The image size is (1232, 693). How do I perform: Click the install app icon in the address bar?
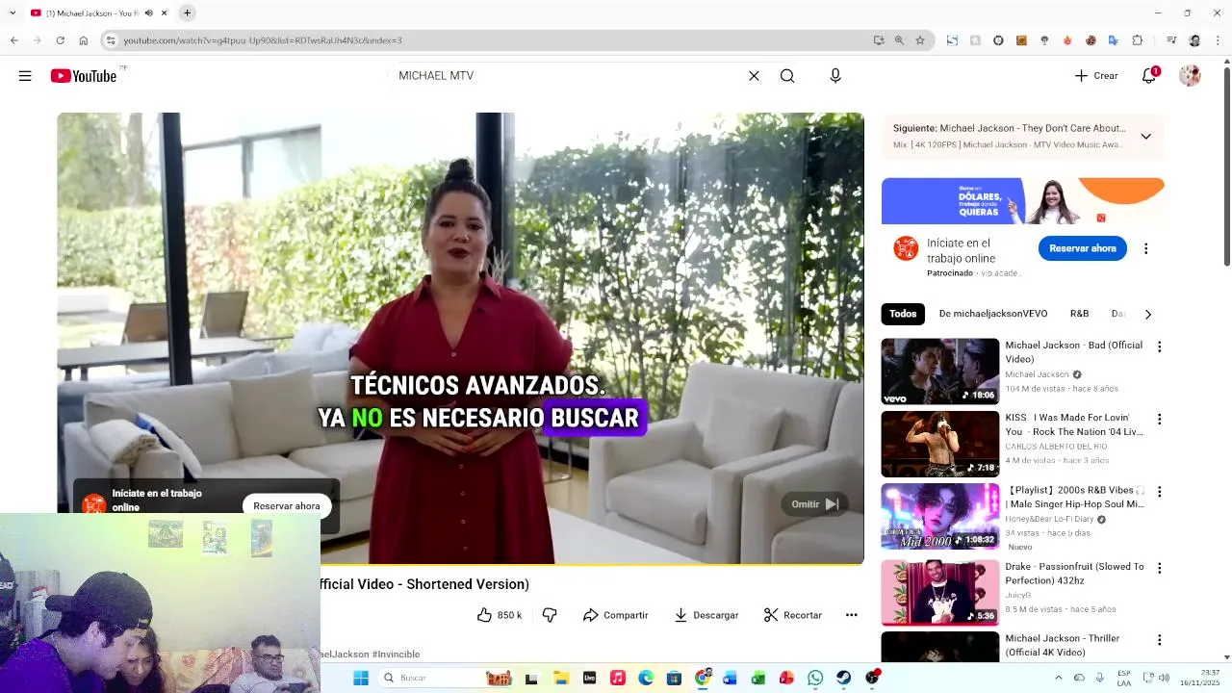click(x=878, y=40)
